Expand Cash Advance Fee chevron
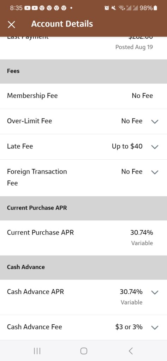 pos(155,327)
